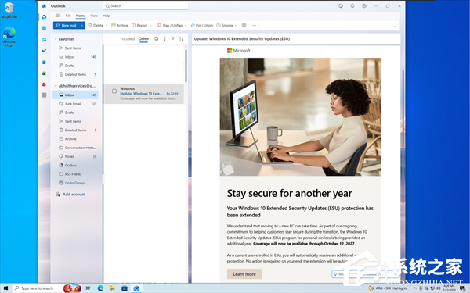Click the jump-to arrow icon in message list
Screen dimensions: 470x293
[x=164, y=38]
